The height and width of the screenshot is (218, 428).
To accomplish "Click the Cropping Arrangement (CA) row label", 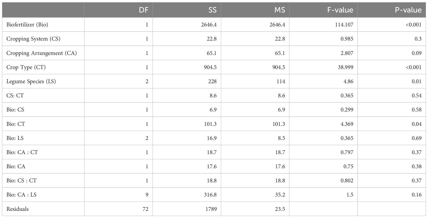I will [x=41, y=53].
